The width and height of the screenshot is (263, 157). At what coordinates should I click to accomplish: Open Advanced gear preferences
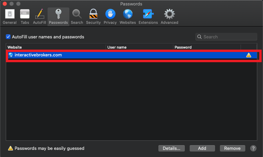(x=170, y=17)
